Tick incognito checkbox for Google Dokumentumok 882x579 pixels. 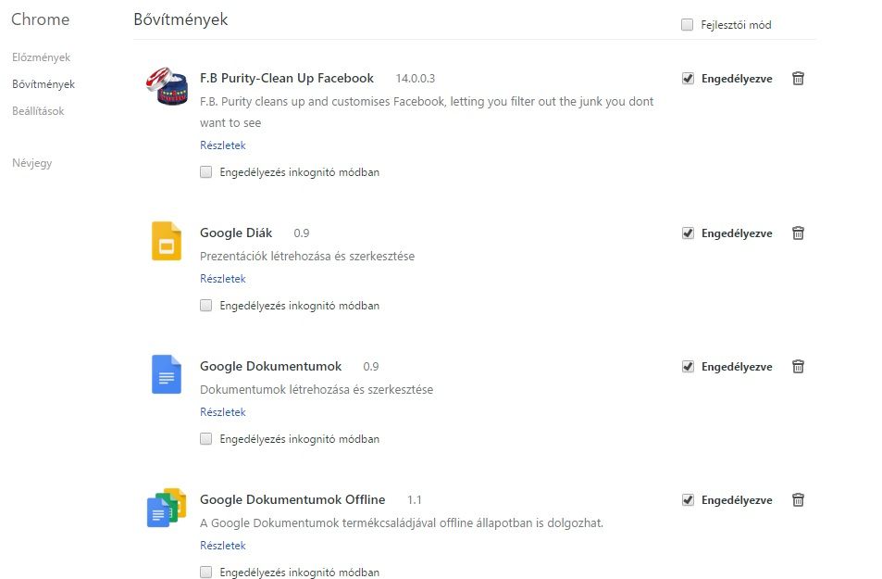pyautogui.click(x=206, y=439)
